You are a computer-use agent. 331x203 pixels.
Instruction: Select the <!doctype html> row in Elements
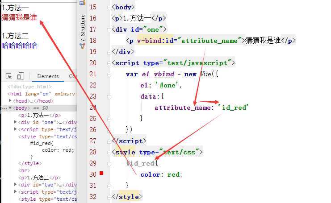(x=29, y=87)
